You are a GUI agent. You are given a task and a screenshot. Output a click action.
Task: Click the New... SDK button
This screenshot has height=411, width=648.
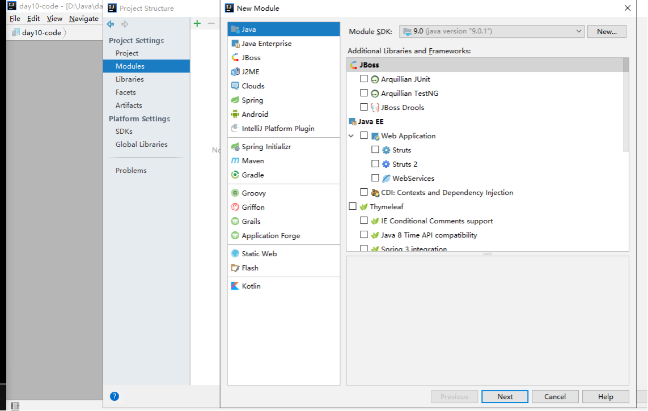(x=607, y=32)
